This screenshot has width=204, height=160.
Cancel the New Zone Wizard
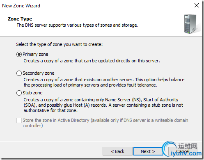[183, 151]
